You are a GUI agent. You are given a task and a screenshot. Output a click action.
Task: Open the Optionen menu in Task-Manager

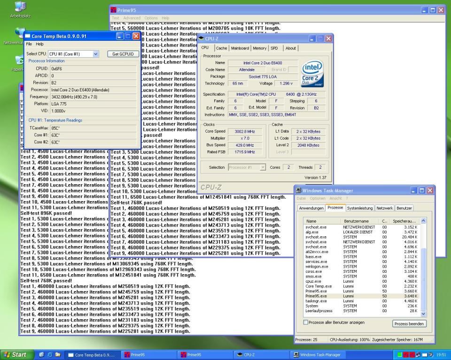click(318, 198)
